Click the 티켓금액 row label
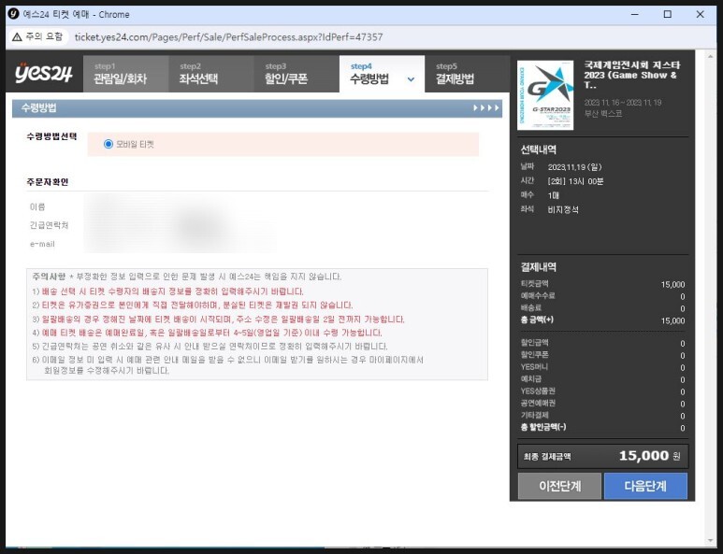This screenshot has width=723, height=554. pyautogui.click(x=534, y=284)
